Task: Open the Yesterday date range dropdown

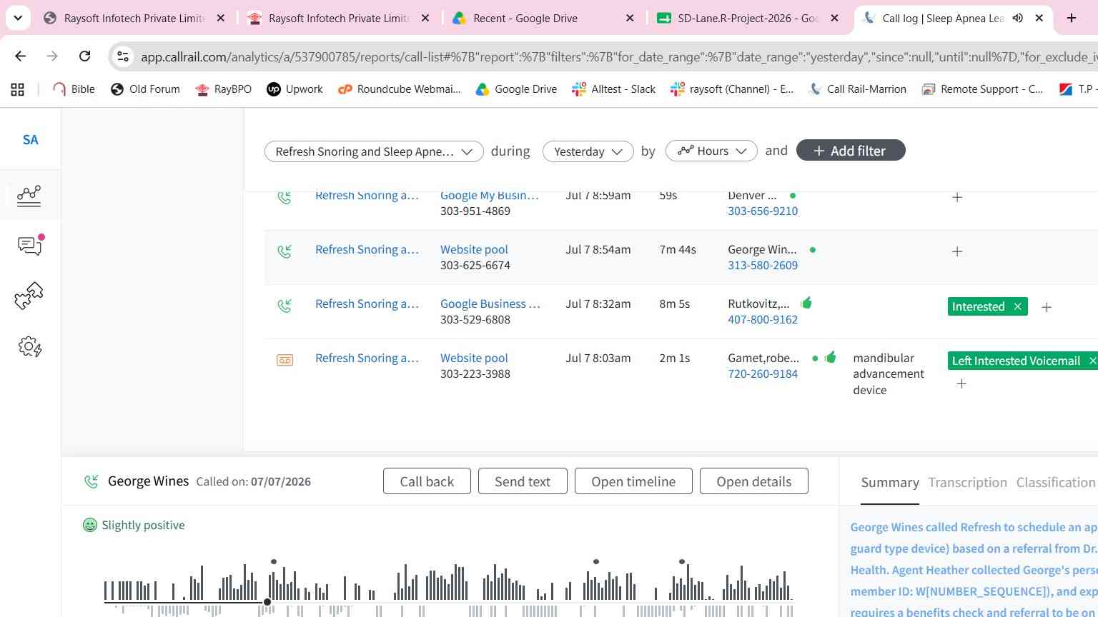Action: (588, 151)
